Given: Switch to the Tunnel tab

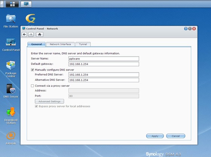Looking at the screenshot, I should pos(83,44).
